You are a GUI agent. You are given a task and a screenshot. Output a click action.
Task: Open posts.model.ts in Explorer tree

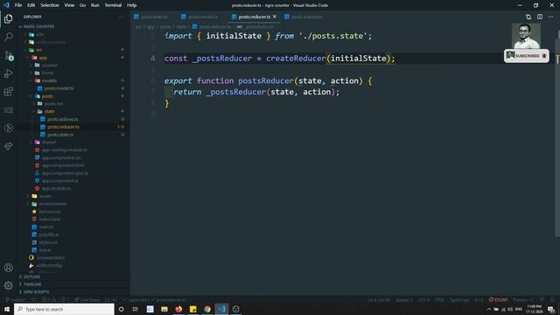[x=59, y=88]
